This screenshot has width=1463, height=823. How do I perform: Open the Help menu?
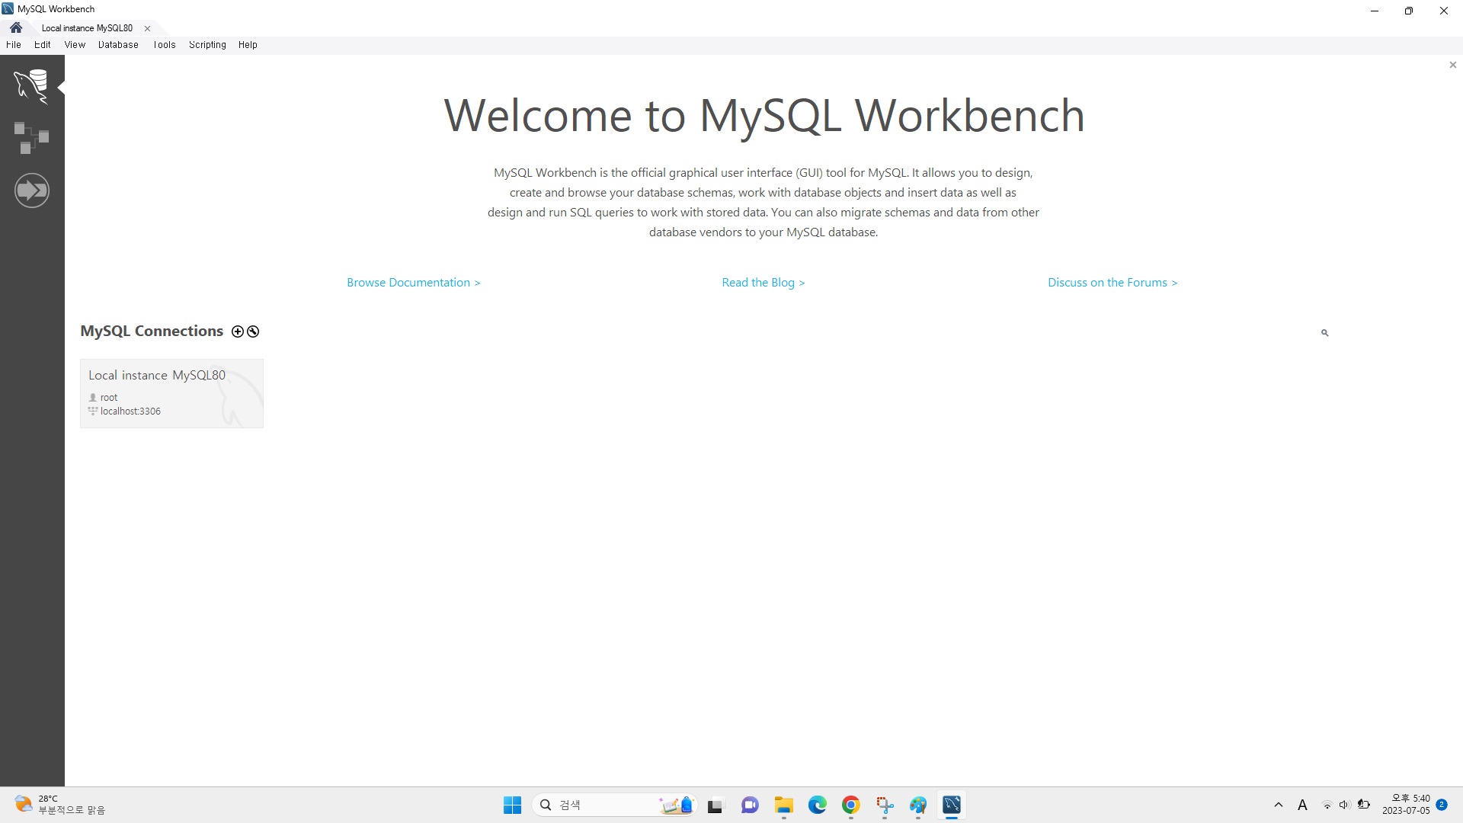pyautogui.click(x=248, y=45)
